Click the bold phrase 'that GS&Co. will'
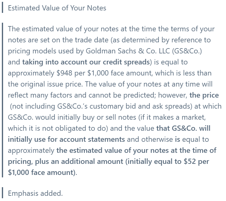This screenshot has width=226, height=201. click(x=183, y=128)
